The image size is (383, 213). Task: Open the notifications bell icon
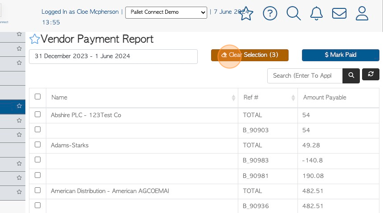(x=316, y=13)
